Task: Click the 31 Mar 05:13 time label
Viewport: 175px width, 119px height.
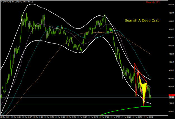Action: [60, 117]
